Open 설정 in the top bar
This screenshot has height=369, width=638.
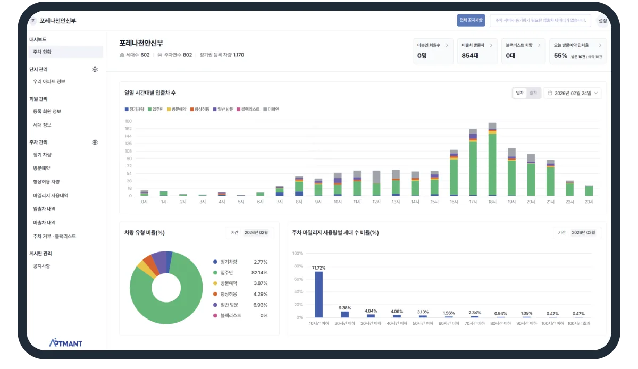(x=602, y=21)
